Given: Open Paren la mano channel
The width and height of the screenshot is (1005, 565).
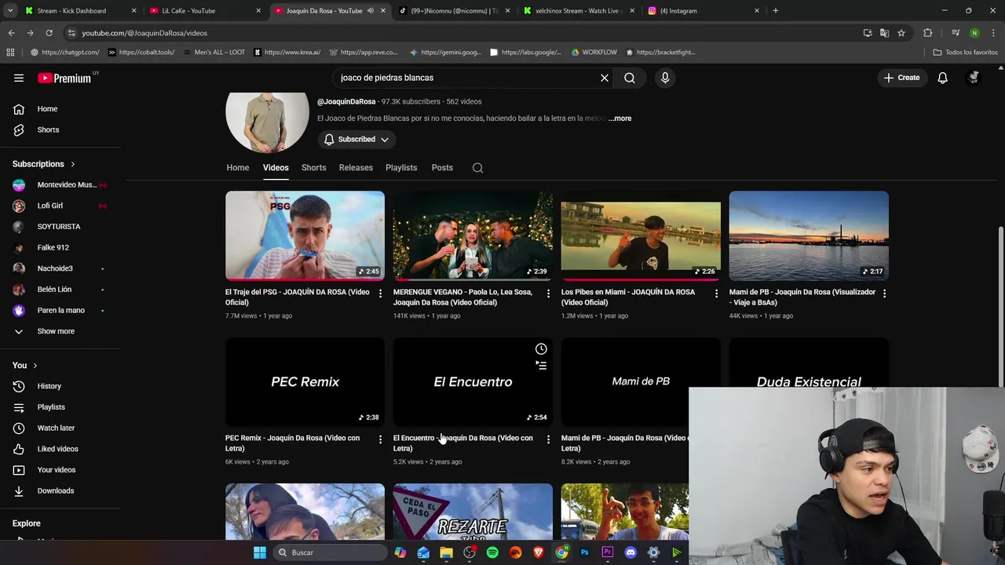Looking at the screenshot, I should coord(60,310).
